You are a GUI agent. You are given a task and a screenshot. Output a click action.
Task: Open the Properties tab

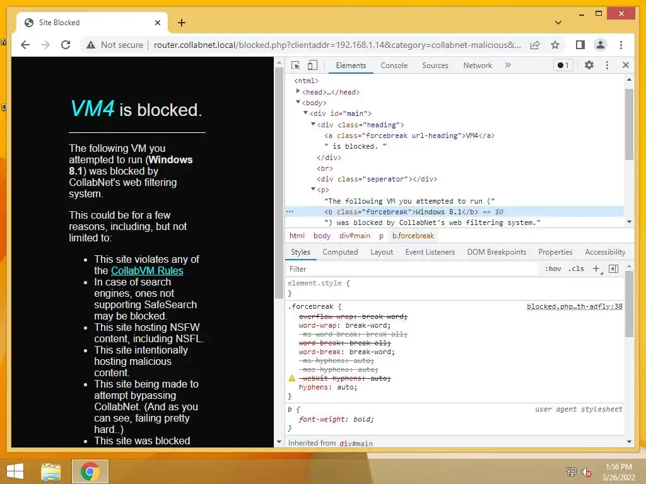pos(555,252)
